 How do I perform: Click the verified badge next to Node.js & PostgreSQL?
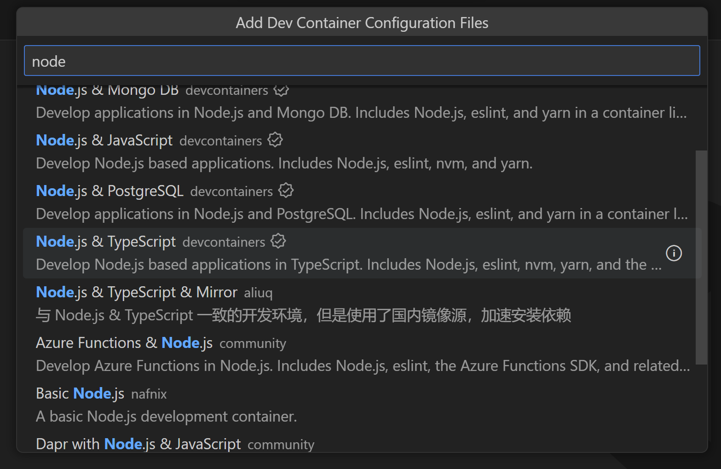[x=286, y=190]
